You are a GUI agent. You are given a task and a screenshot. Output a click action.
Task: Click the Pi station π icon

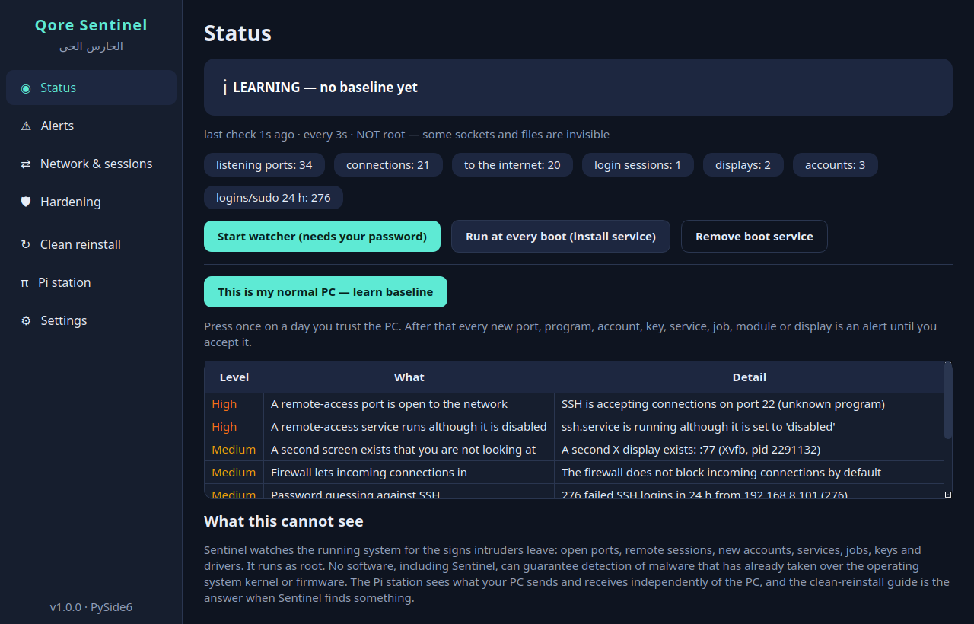tap(24, 283)
